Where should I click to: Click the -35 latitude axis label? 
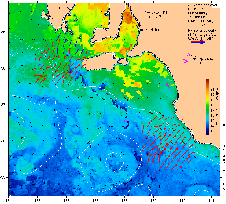pos(3,32)
